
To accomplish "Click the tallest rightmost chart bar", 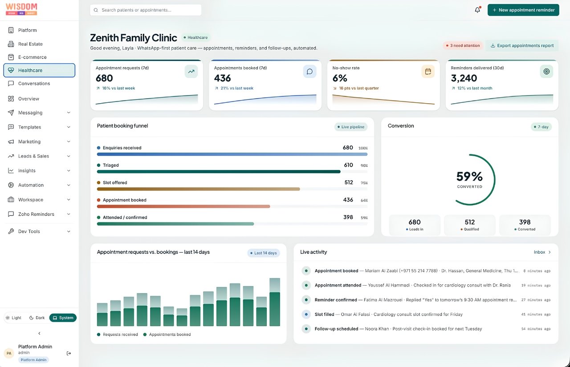I will click(275, 302).
